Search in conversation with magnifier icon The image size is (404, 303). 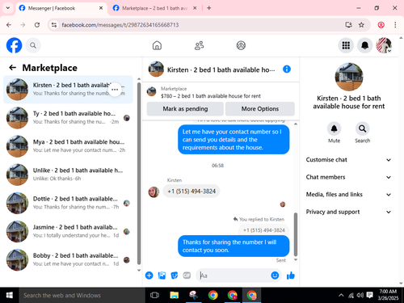363,128
